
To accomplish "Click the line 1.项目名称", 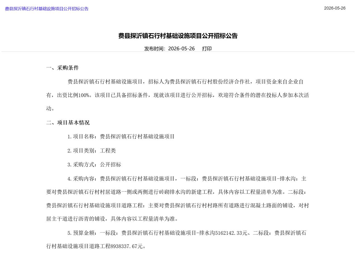I will [x=121, y=137].
